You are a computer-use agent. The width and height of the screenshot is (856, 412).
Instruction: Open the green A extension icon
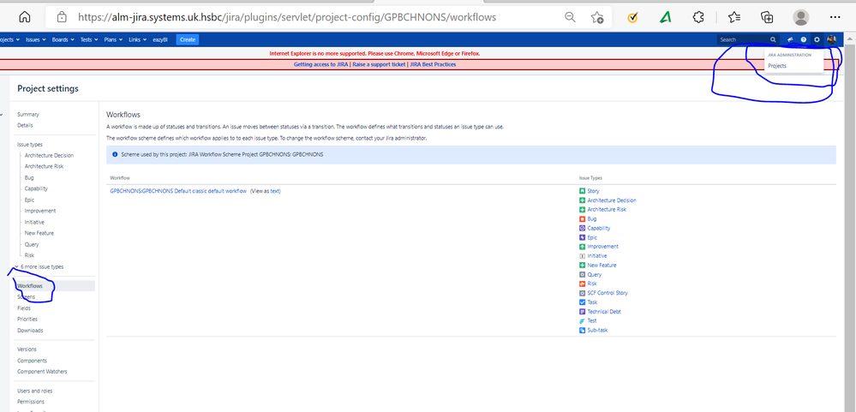pyautogui.click(x=665, y=17)
